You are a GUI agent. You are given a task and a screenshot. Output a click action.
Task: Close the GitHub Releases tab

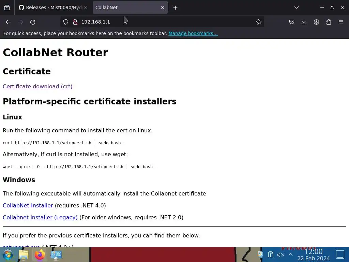[86, 8]
